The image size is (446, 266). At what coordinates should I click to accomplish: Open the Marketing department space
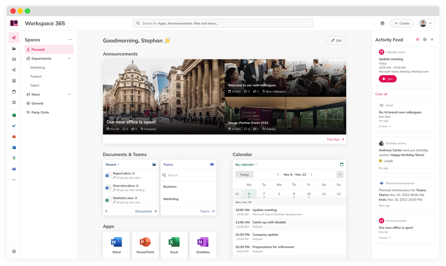point(37,67)
